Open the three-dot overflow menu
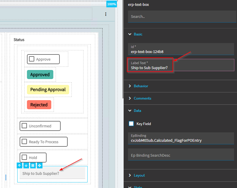Image resolution: width=237 pixels, height=188 pixels. (x=106, y=14)
